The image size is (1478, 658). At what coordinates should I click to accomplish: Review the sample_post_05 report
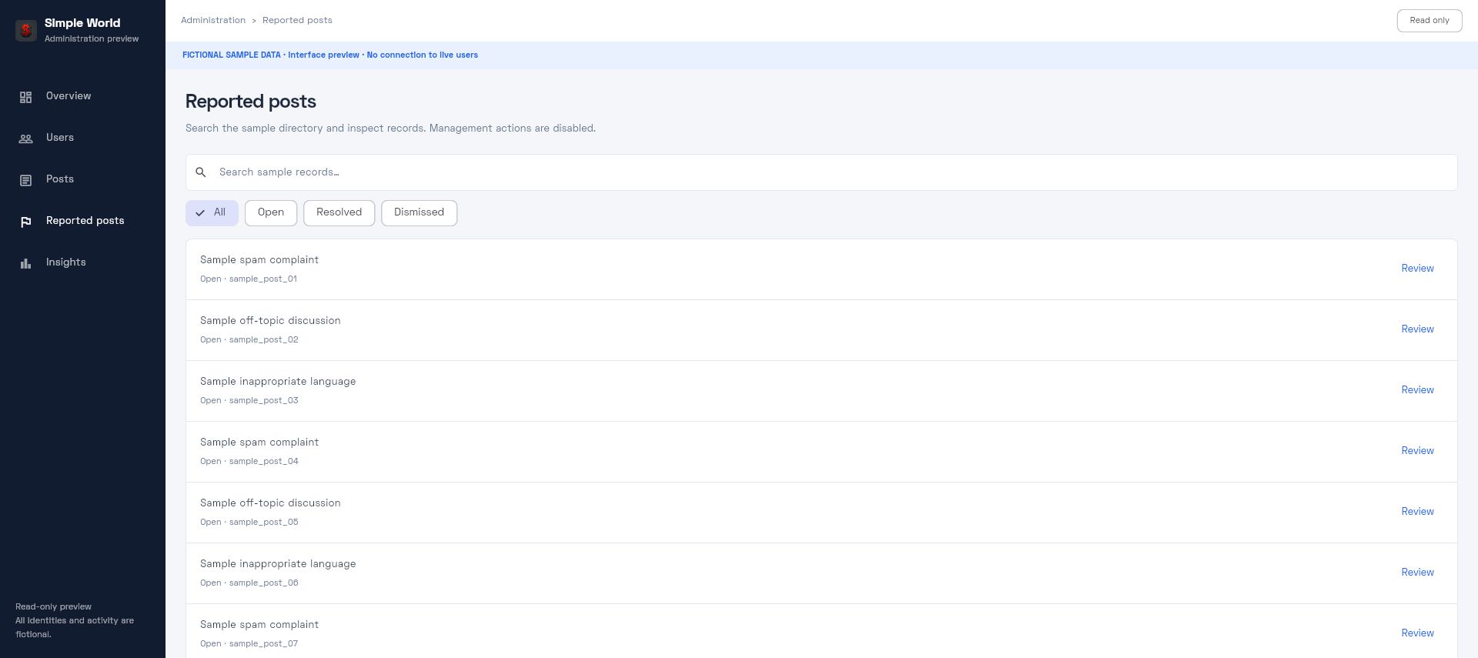coord(1417,512)
